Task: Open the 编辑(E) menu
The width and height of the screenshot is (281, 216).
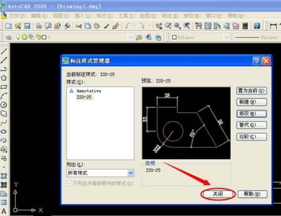Action: 39,16
